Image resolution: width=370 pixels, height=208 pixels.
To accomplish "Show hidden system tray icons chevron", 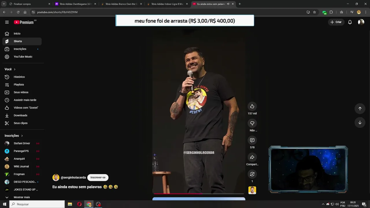I will pos(323,204).
